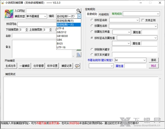Choose the 按链接关键字 radio option

tap(92, 49)
